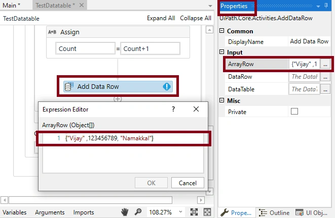Collapse the Input property section
335x218 pixels.
tap(222, 52)
